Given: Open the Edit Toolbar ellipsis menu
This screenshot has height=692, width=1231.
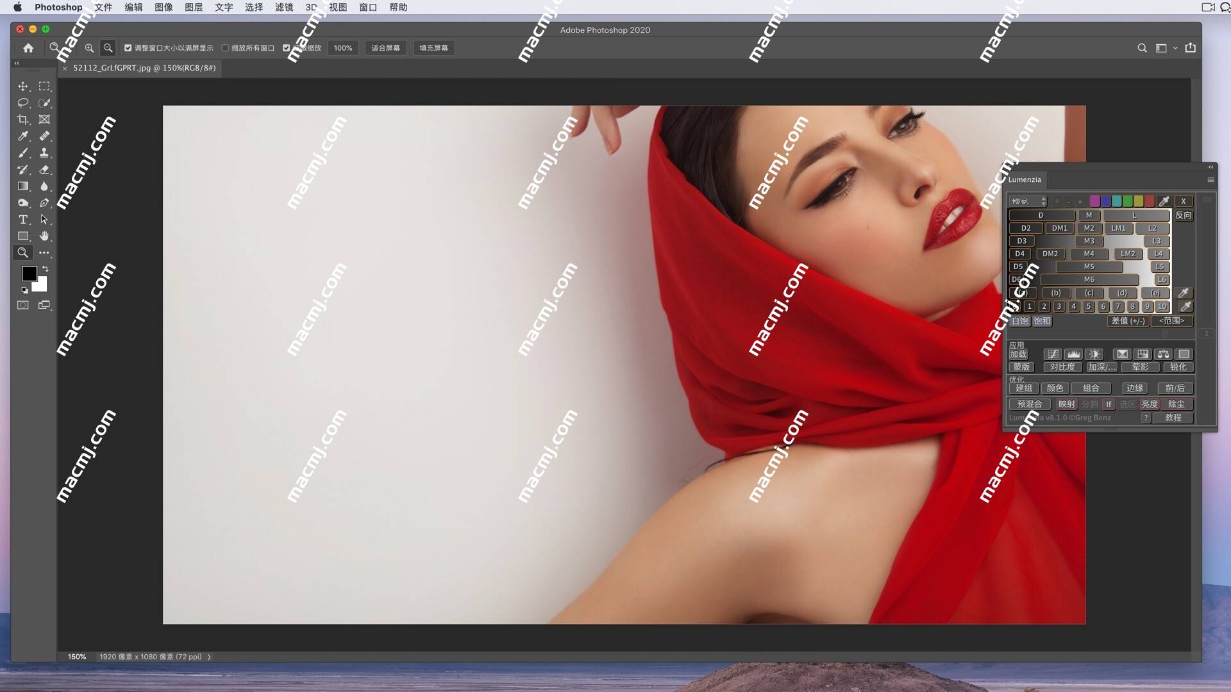Looking at the screenshot, I should pos(44,253).
